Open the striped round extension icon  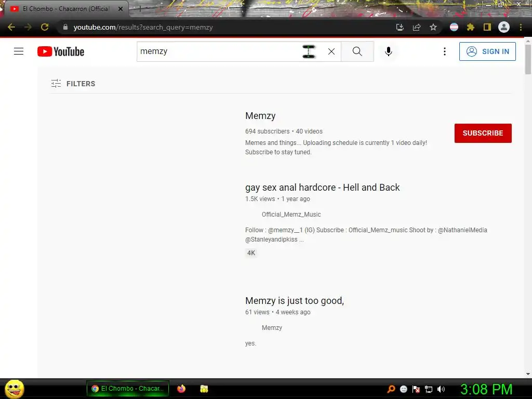point(454,27)
